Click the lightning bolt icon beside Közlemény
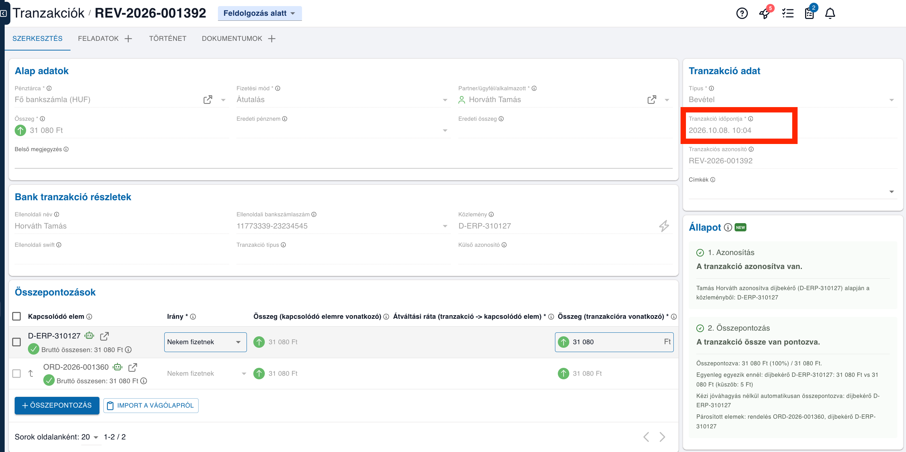 (x=664, y=226)
